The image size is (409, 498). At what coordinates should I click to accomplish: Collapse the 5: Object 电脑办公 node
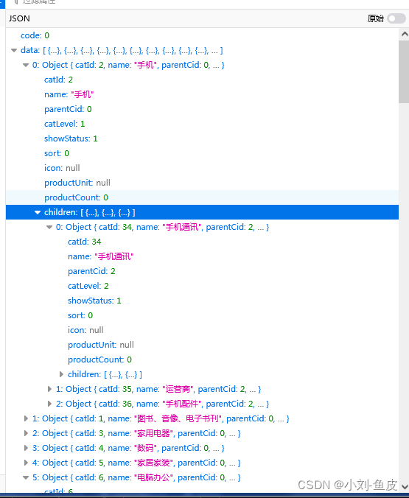[x=26, y=477]
